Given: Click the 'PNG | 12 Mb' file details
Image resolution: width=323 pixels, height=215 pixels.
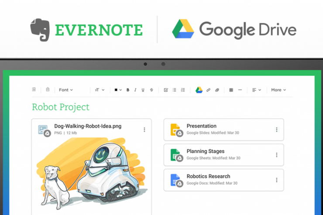Looking at the screenshot, I should pos(65,133).
